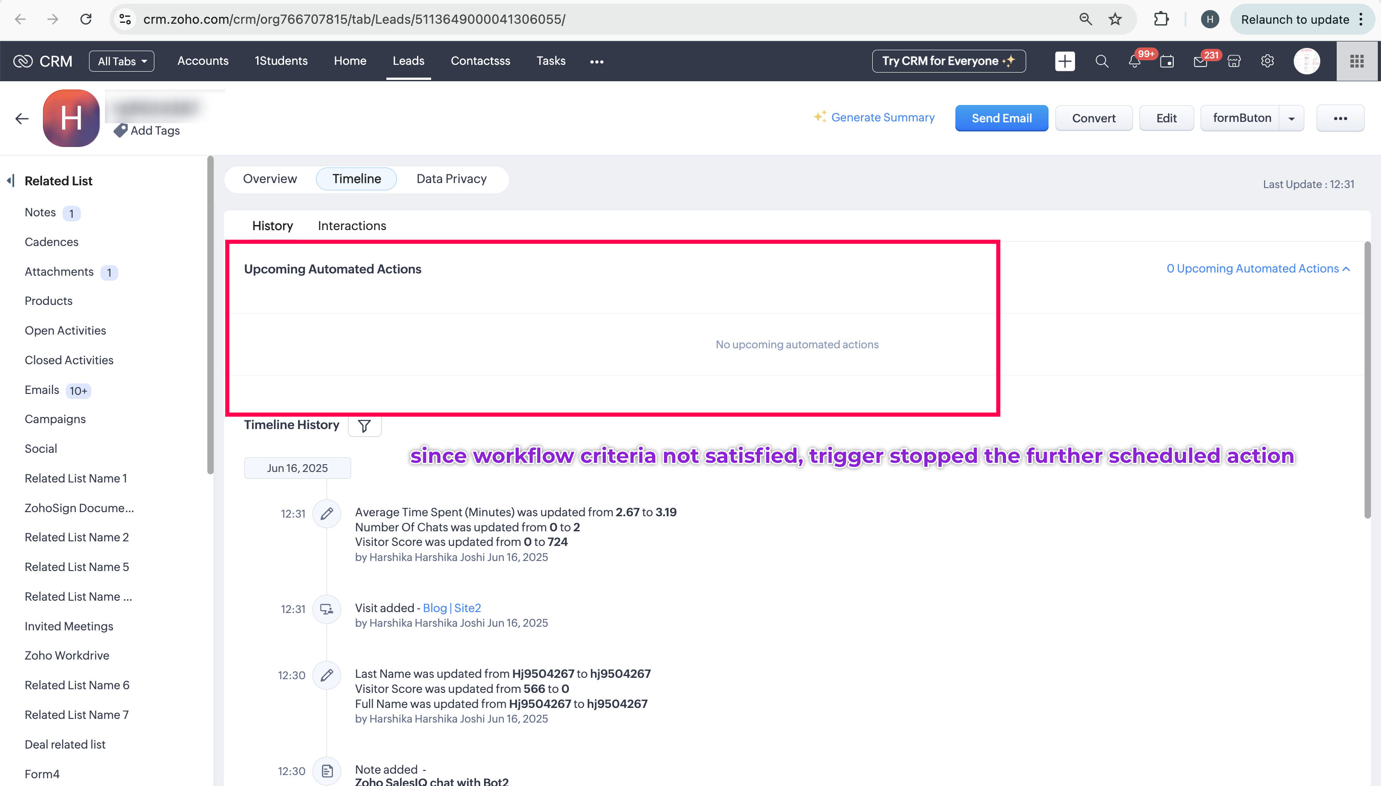Viewport: 1381px width, 786px height.
Task: Open the All Tabs dropdown
Action: click(x=121, y=61)
